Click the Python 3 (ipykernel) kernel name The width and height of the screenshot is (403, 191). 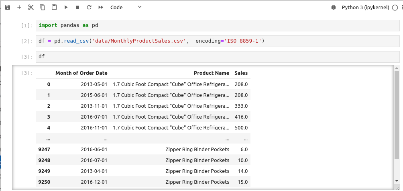click(x=365, y=7)
